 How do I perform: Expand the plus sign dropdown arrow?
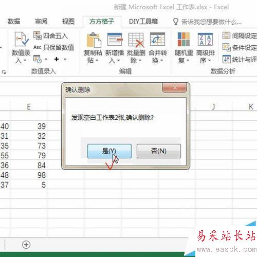click(65, 60)
